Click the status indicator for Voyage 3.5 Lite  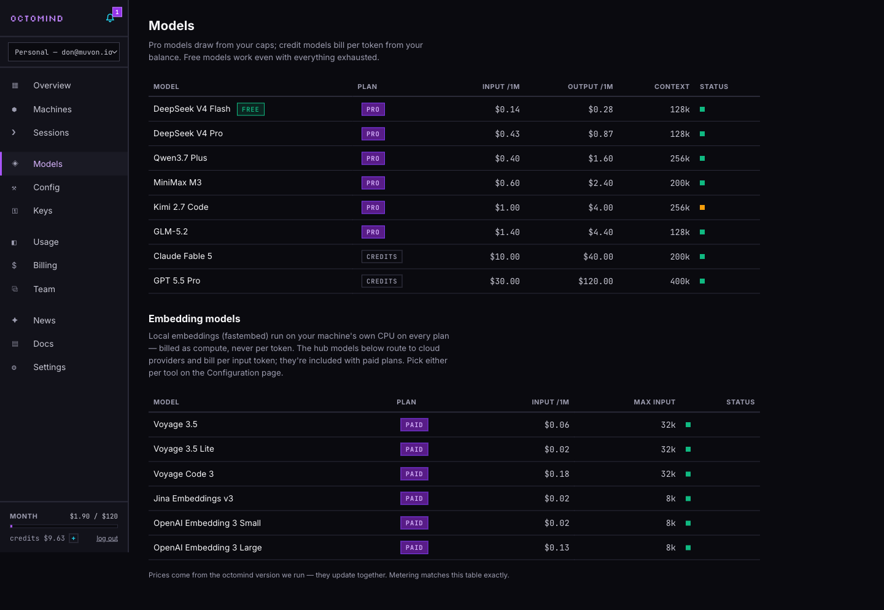coord(688,449)
